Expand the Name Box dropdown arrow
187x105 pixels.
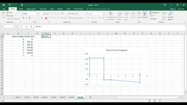13,27
